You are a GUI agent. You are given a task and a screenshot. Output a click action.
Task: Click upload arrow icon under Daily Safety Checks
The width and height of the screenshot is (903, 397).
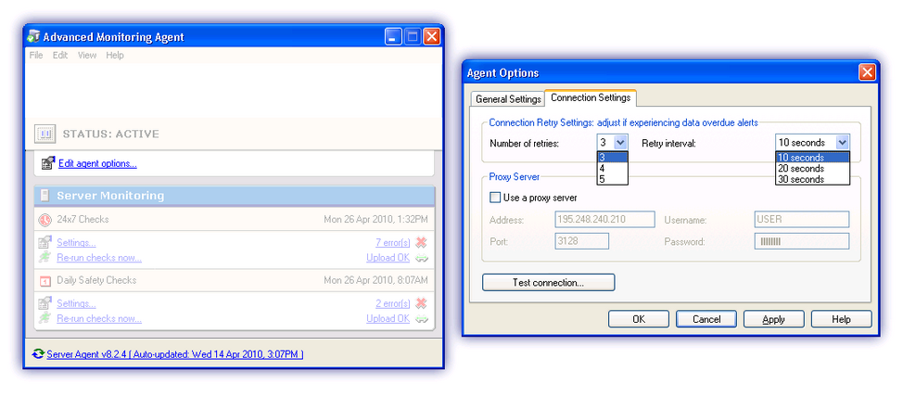(422, 319)
